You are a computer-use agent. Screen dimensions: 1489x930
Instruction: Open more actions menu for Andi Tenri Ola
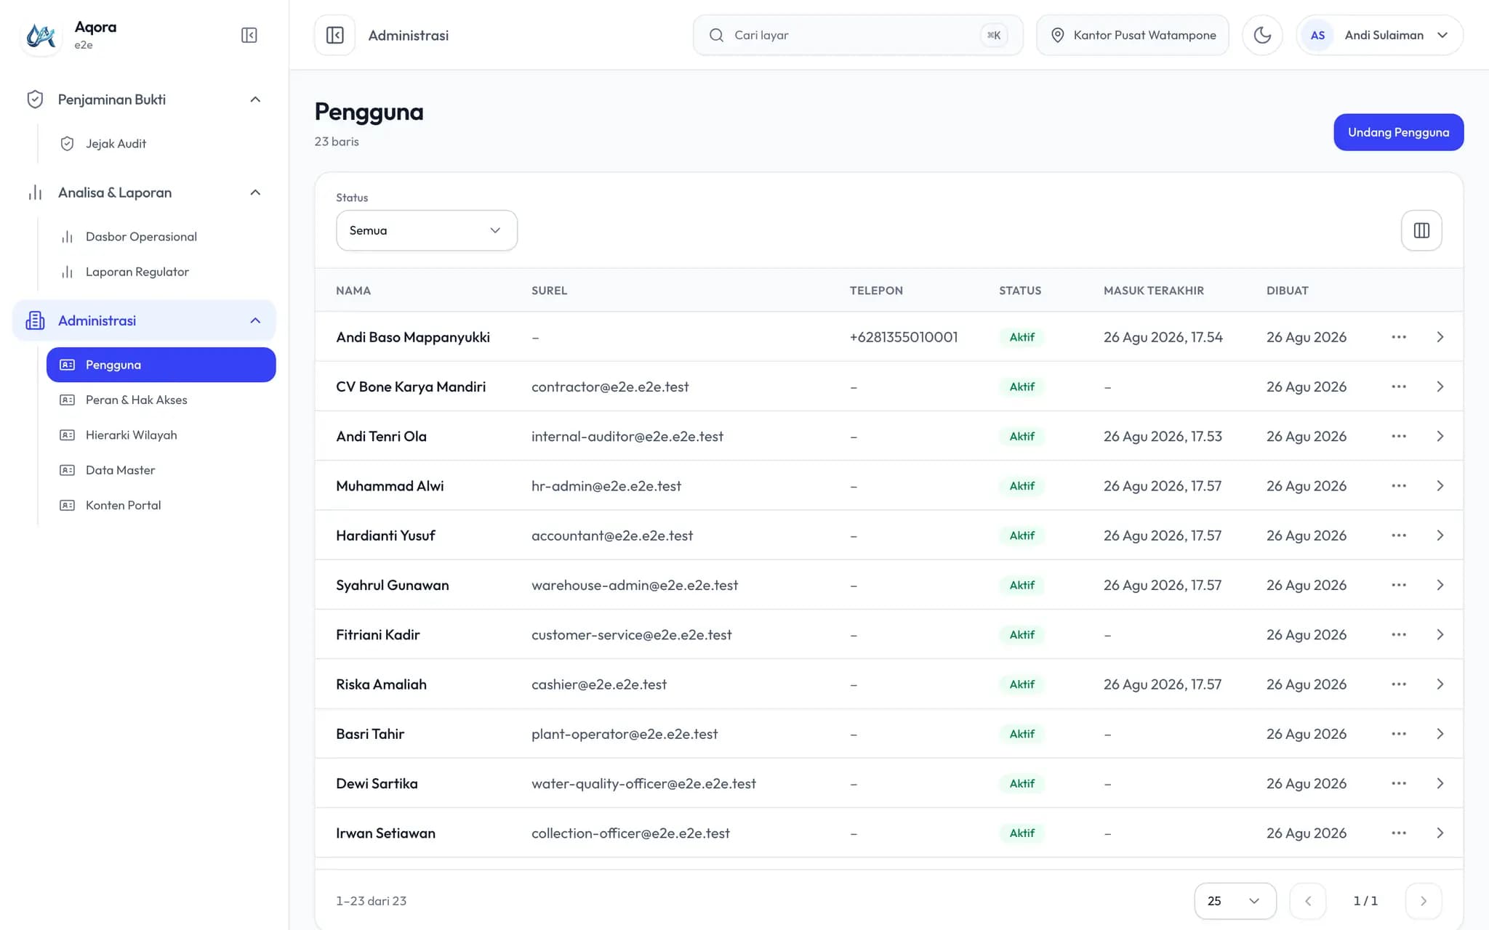coord(1399,436)
